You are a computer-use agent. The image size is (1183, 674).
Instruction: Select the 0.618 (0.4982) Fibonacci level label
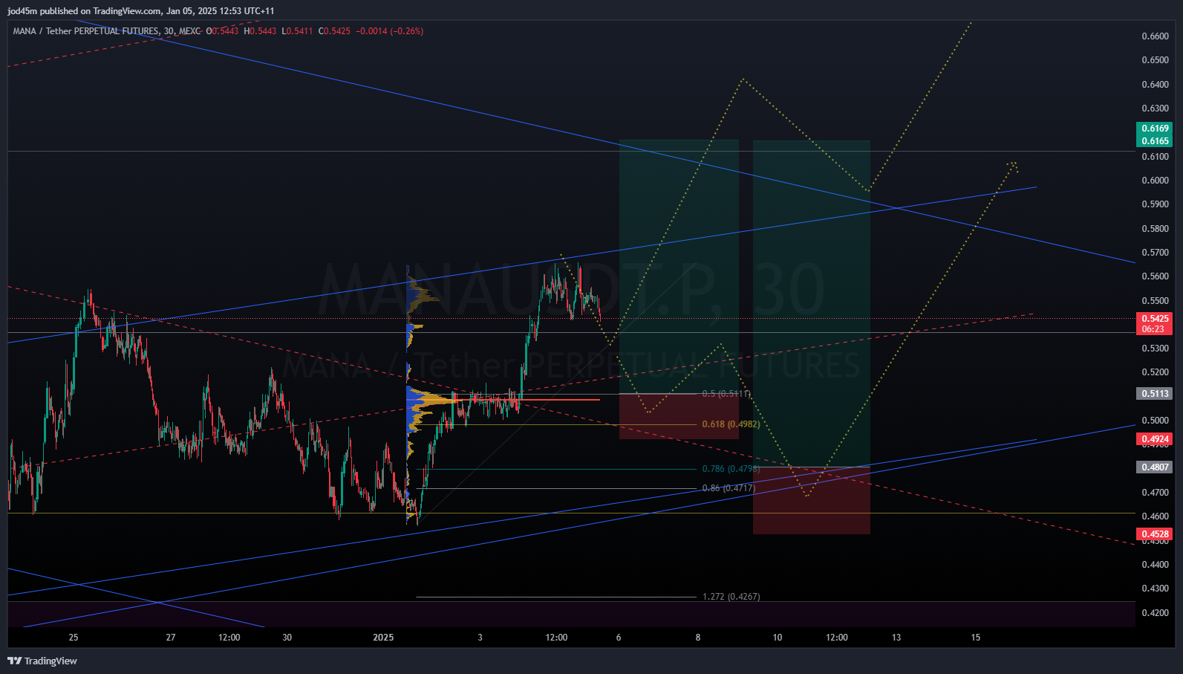point(731,424)
